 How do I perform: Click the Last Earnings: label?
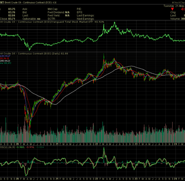85,15
